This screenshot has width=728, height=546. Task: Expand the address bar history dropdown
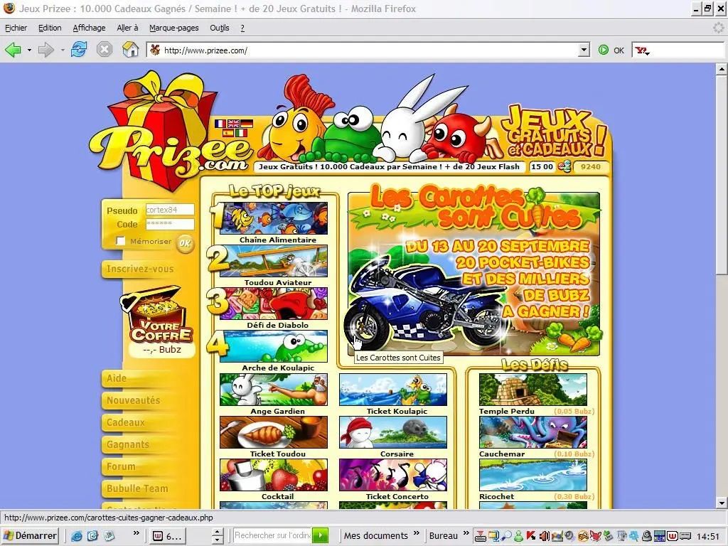coord(584,50)
